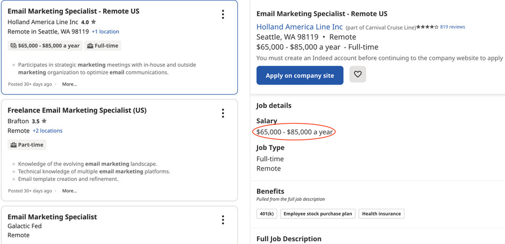The width and height of the screenshot is (505, 244).
Task: Click the Employee stock purchase plan benefit tag
Action: [318, 214]
